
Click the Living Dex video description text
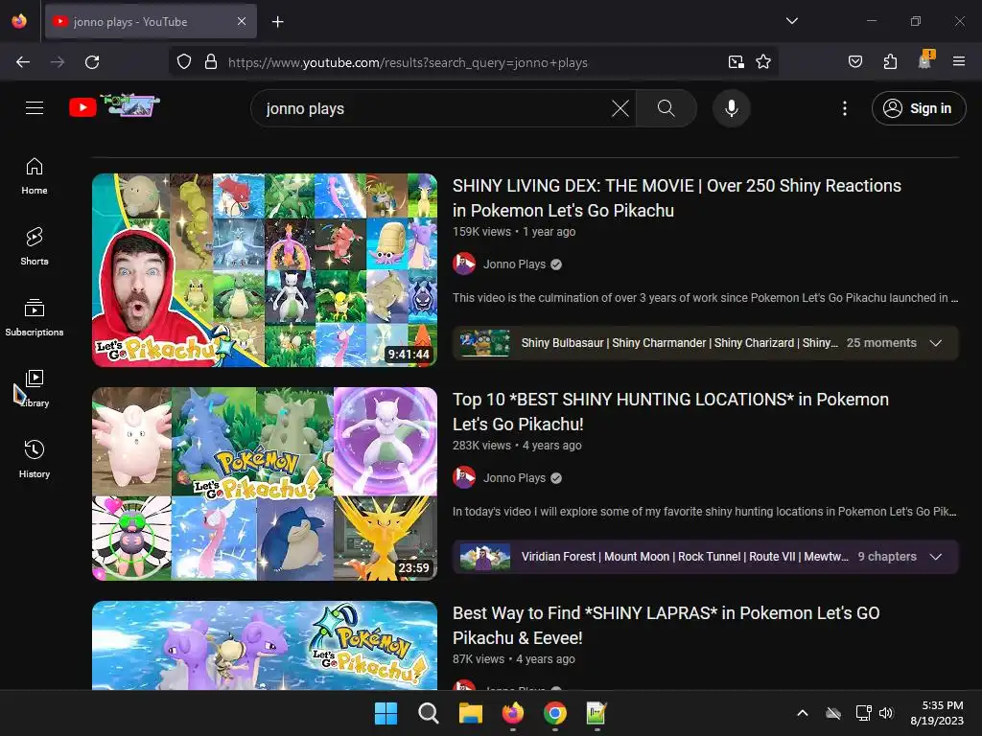(705, 298)
